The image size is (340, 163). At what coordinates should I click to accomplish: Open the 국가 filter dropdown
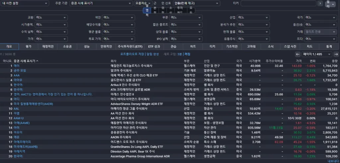tap(320, 18)
